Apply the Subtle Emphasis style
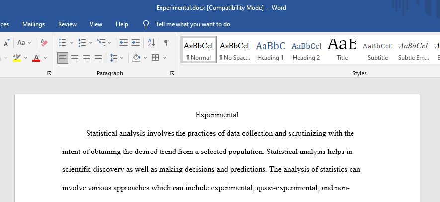This screenshot has width=440, height=202. 414,50
